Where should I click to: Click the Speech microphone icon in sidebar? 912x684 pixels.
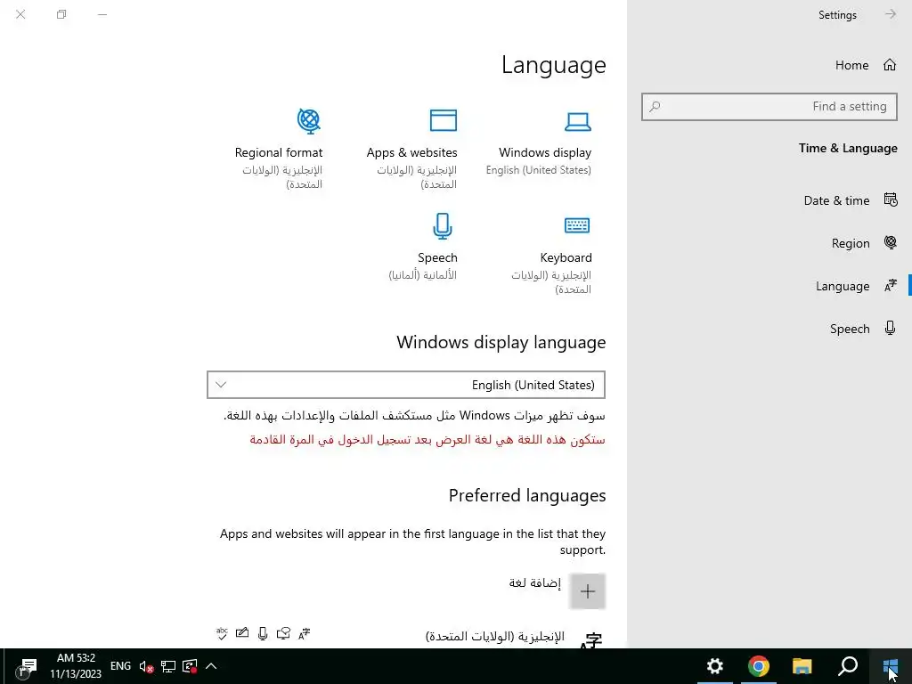890,328
